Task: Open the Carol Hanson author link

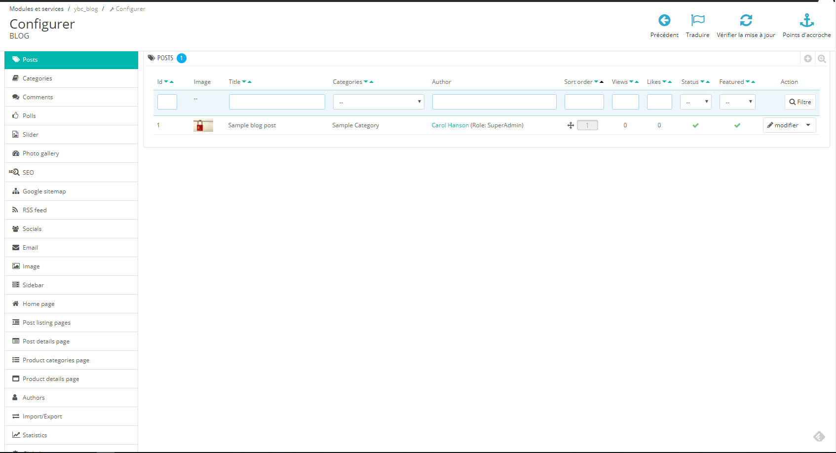Action: click(450, 125)
